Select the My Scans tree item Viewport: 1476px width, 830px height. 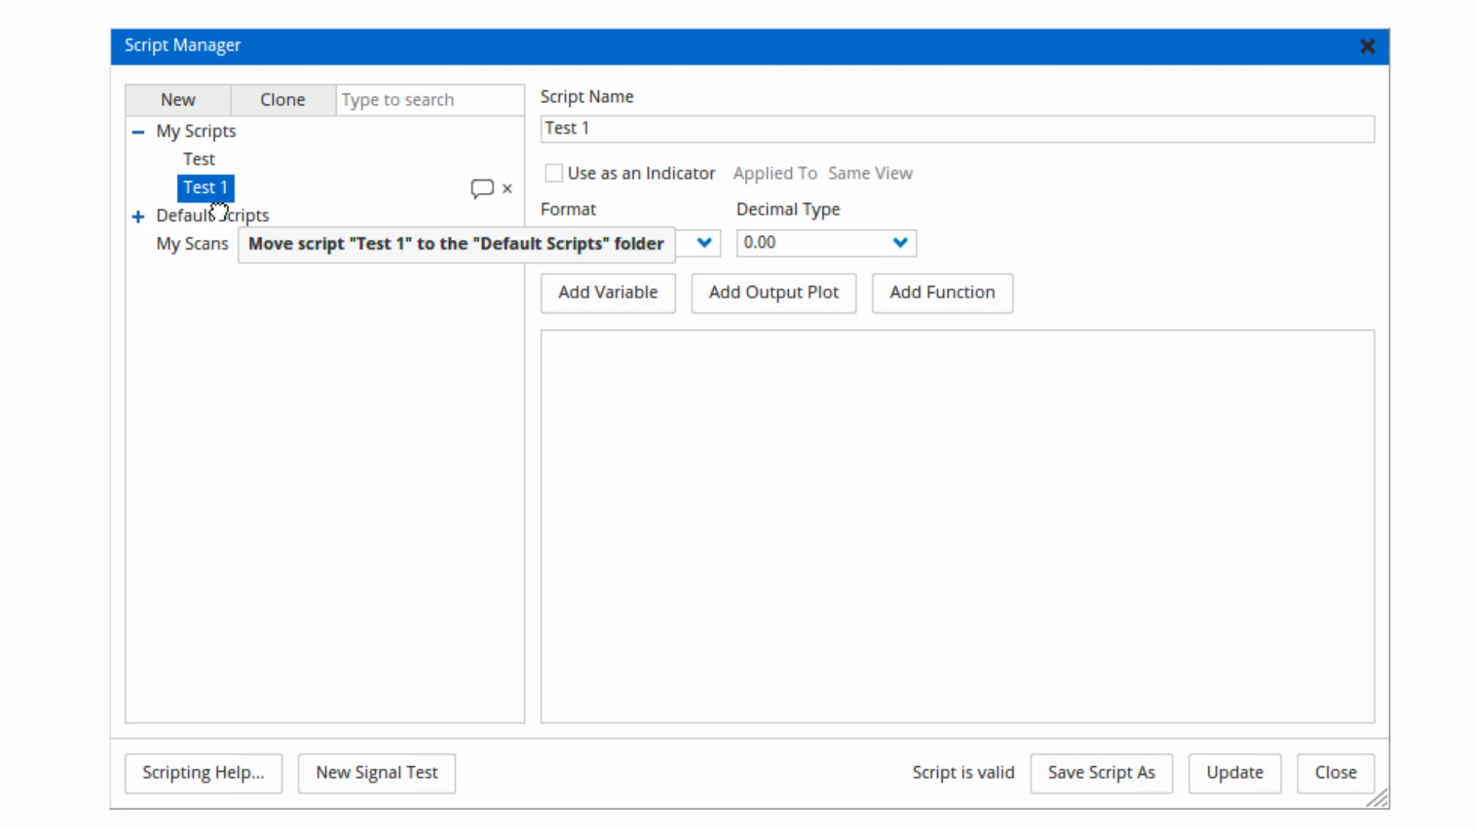point(192,244)
